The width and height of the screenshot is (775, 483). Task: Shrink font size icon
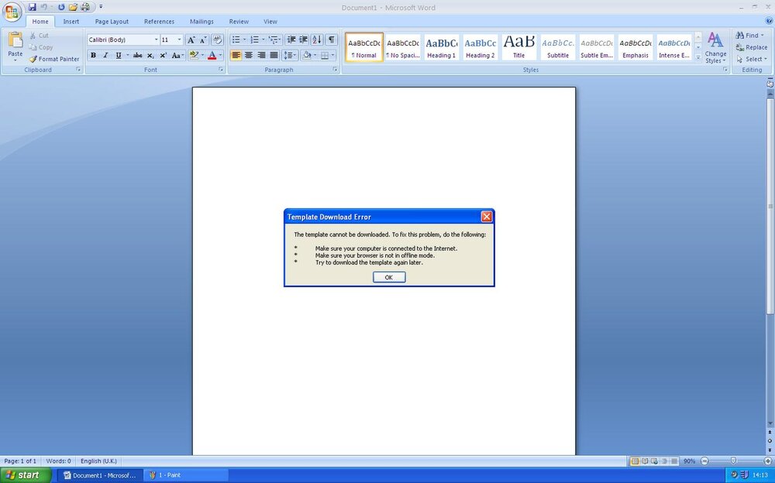[203, 40]
